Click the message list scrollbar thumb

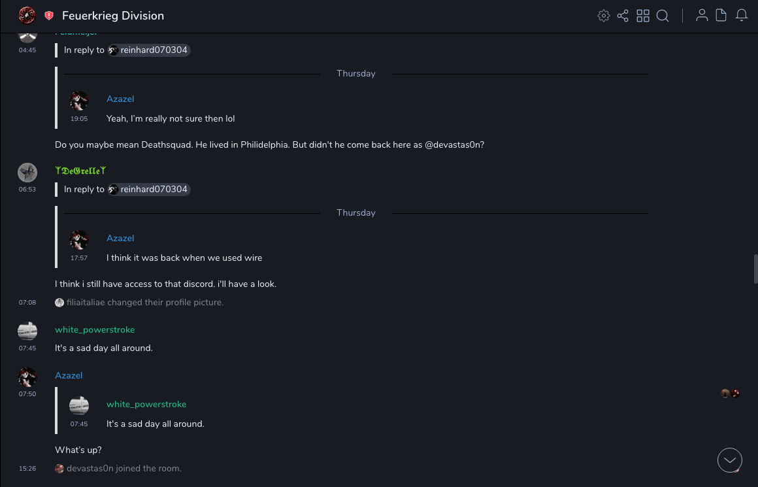pos(755,269)
